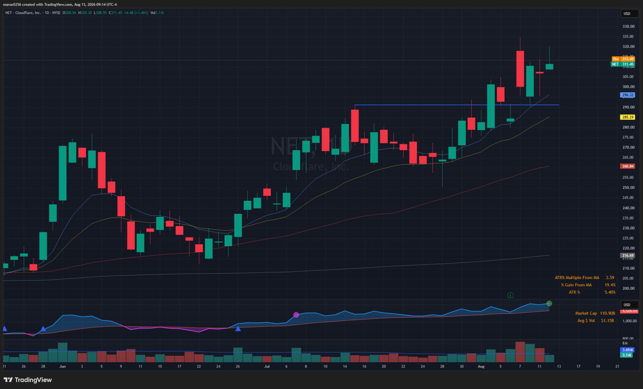Select the green circle signal on the indicator line

(x=549, y=303)
